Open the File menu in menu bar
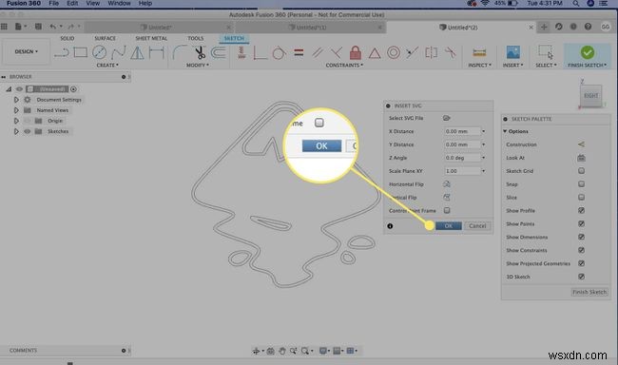The height and width of the screenshot is (365, 618). (53, 3)
